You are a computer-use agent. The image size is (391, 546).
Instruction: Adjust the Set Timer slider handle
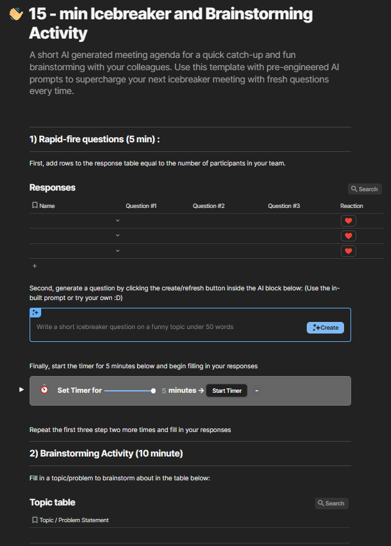(x=153, y=391)
